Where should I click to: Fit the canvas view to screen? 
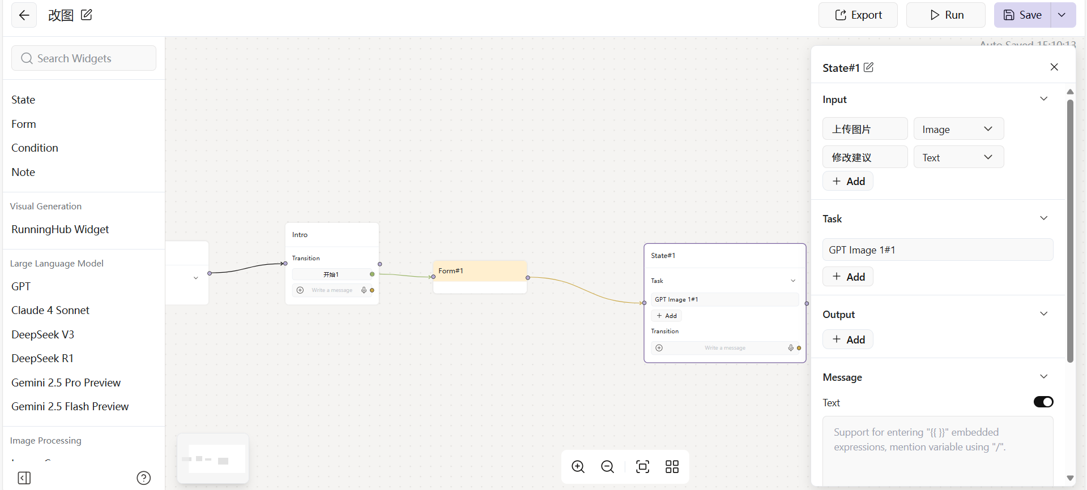642,467
